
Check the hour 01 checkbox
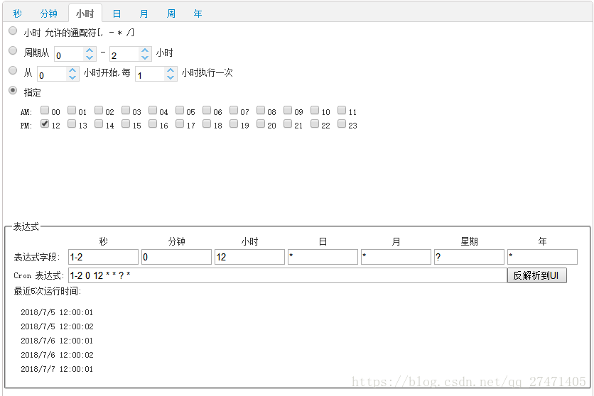(x=72, y=110)
